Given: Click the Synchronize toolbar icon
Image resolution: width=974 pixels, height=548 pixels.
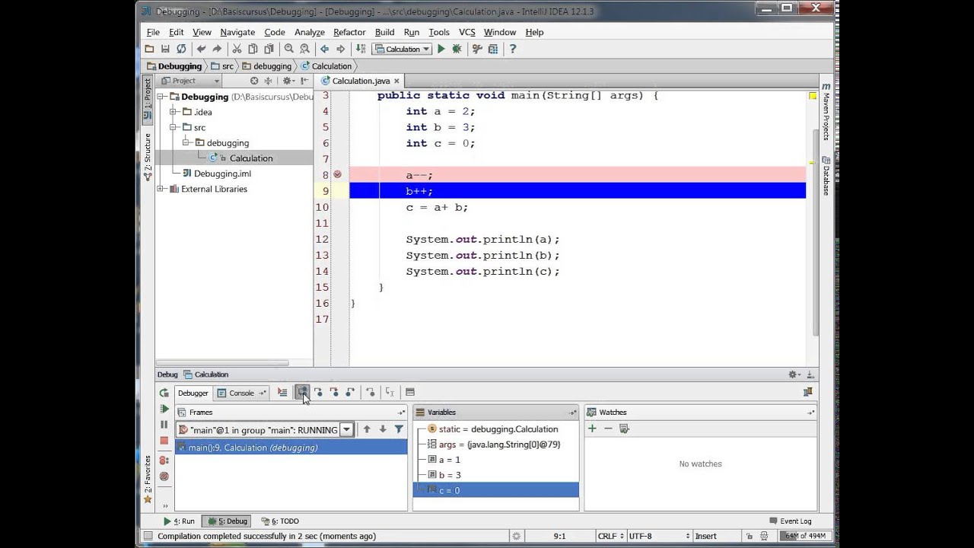Looking at the screenshot, I should pos(181,49).
